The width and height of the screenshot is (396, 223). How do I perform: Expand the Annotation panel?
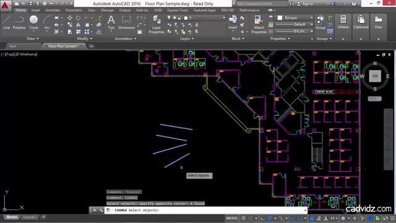126,38
